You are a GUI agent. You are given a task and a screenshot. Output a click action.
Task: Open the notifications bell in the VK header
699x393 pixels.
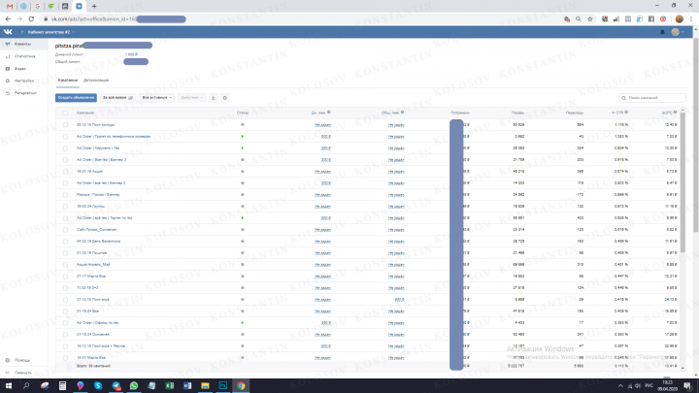pos(662,32)
